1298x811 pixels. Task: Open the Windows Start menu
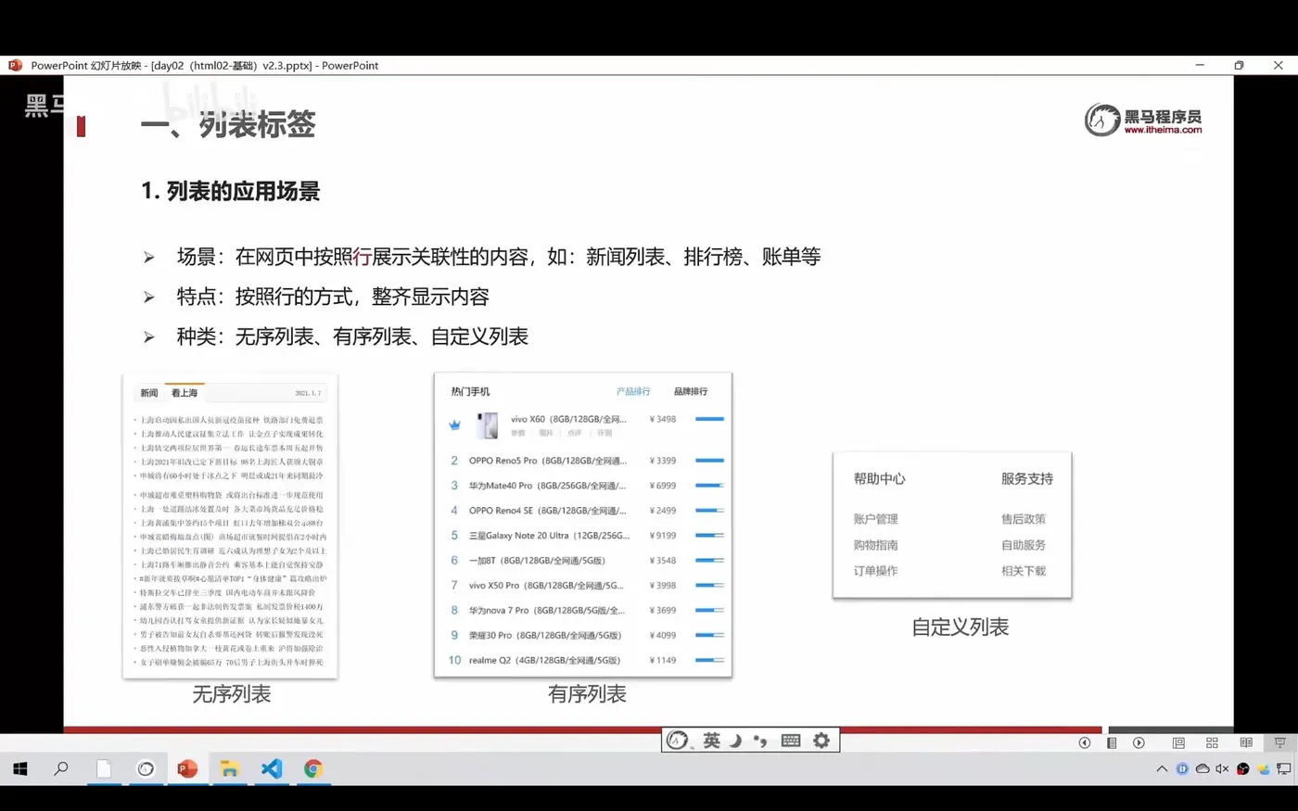coord(19,768)
